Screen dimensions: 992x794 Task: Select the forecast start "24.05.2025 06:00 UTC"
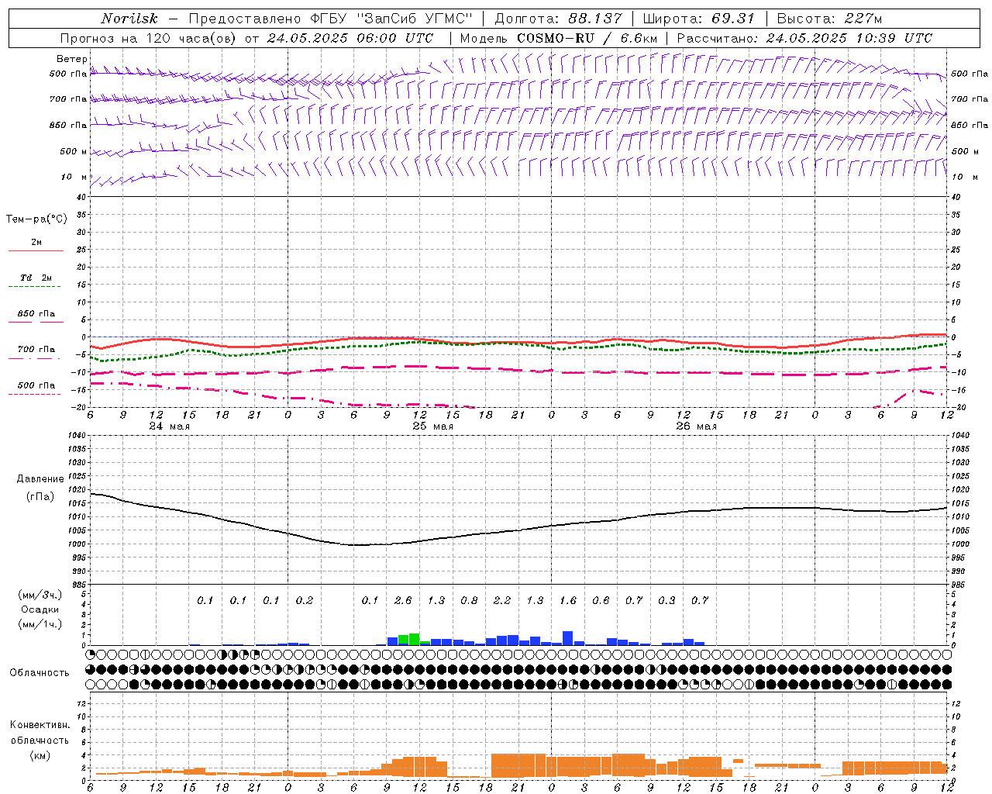tap(350, 38)
